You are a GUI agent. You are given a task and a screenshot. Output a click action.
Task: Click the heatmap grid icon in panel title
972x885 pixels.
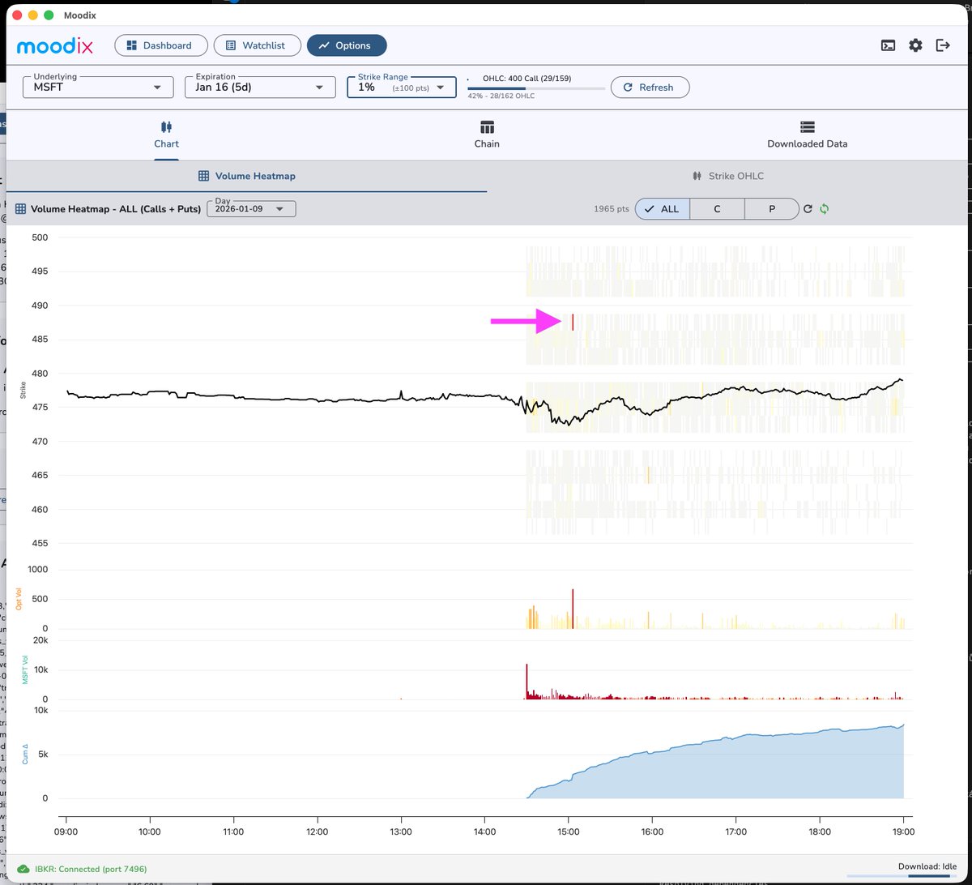(21, 208)
